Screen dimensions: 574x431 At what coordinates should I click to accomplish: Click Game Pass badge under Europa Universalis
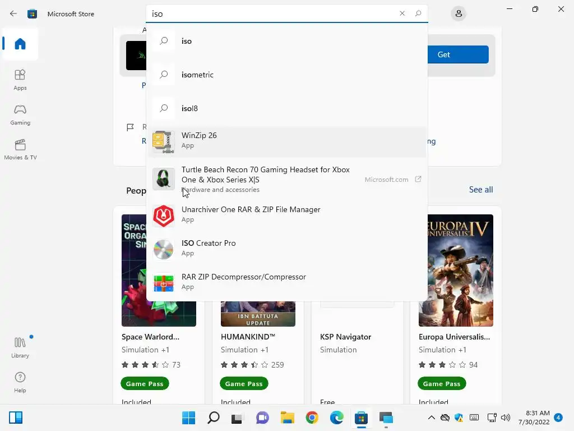click(x=442, y=384)
